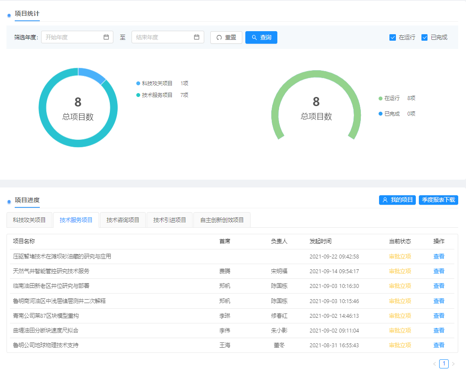Uncheck the 在运行 checkbox
The image size is (466, 381).
click(x=393, y=38)
